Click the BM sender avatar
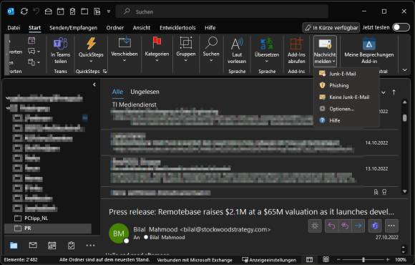The width and height of the screenshot is (415, 265). click(x=119, y=233)
